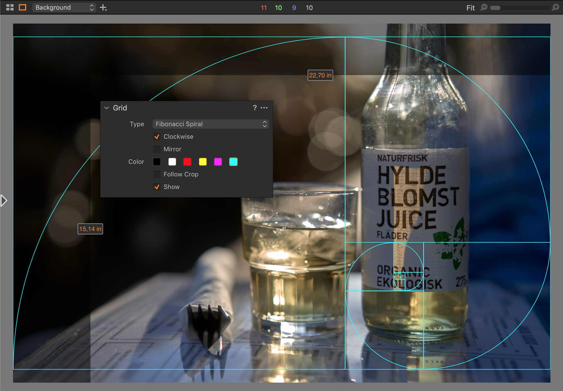Open the Background layer dropdown

[64, 7]
